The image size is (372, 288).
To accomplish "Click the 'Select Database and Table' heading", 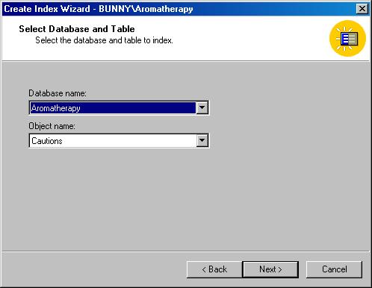I will (77, 29).
